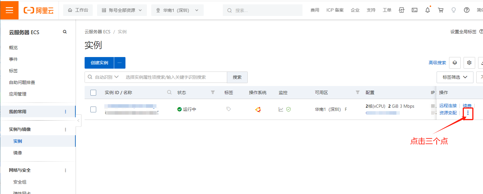Click the Ubuntu operating system icon
The height and width of the screenshot is (194, 483).
click(258, 109)
